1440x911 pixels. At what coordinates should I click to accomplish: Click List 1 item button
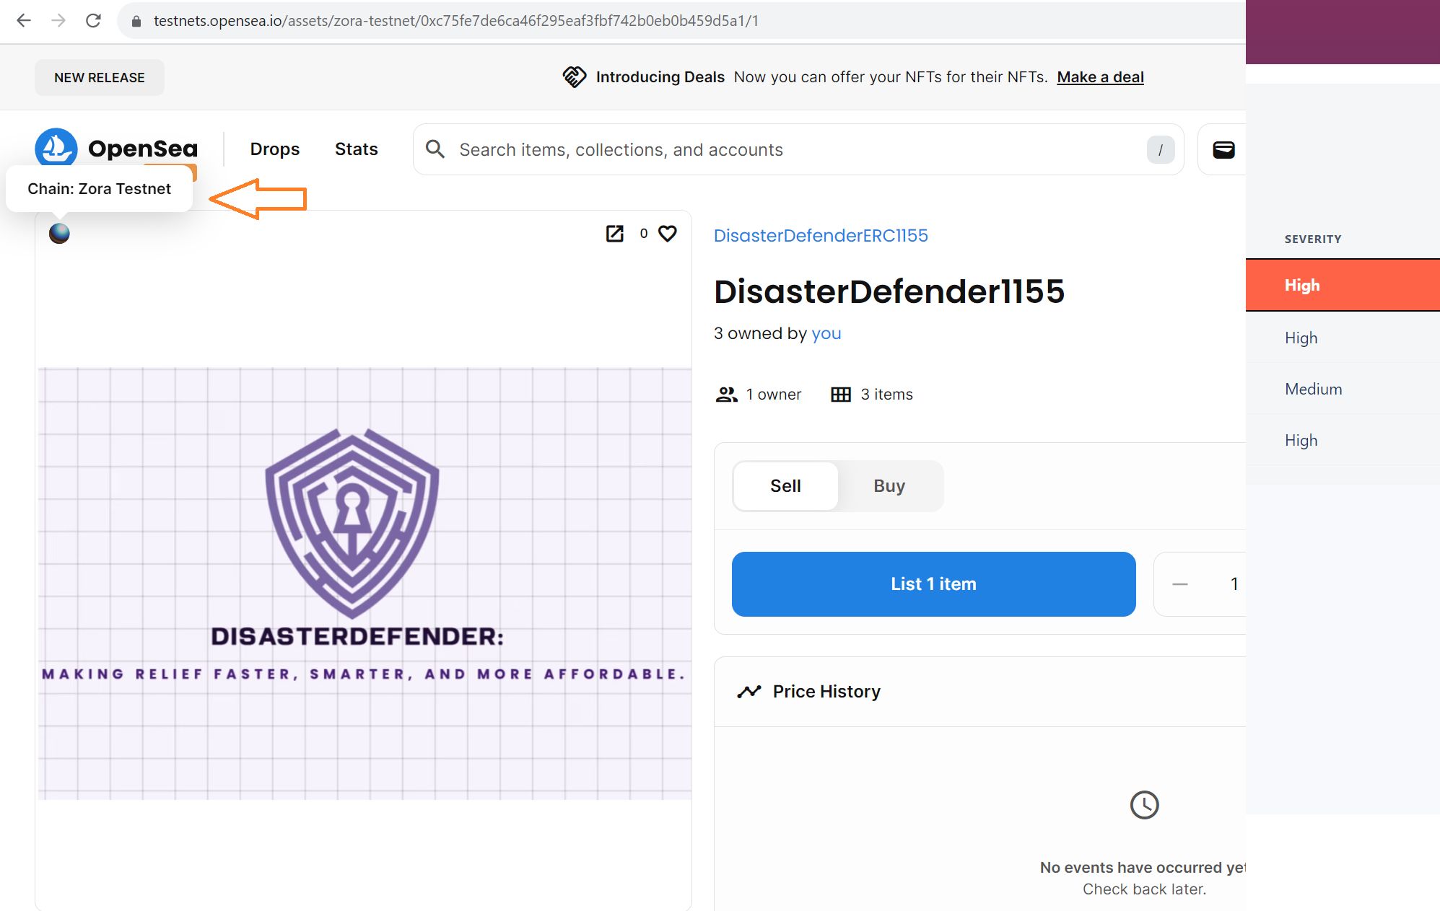coord(933,584)
